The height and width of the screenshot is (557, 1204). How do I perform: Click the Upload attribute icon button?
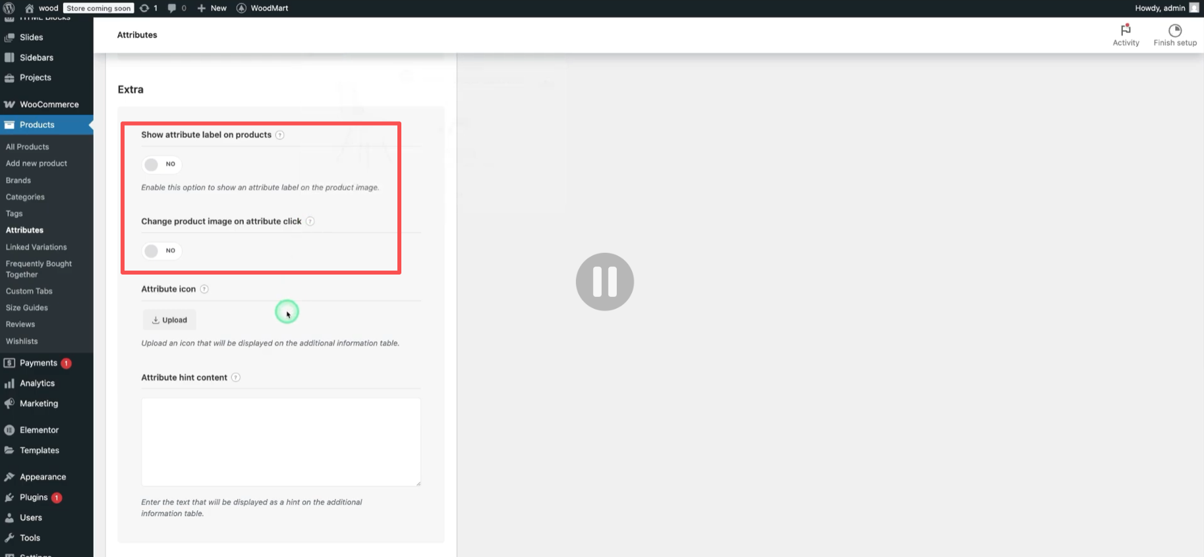click(169, 320)
